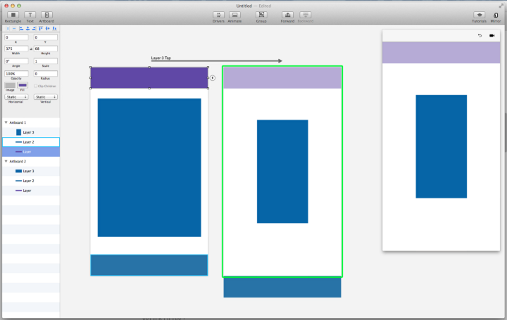Edit the Width field showing 375
Viewport: 507px width, 320px height.
pos(16,49)
